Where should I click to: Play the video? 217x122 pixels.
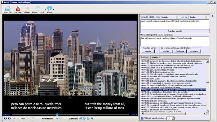pyautogui.click(x=5, y=118)
